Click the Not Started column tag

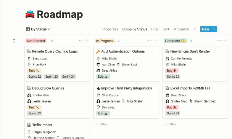36,41
